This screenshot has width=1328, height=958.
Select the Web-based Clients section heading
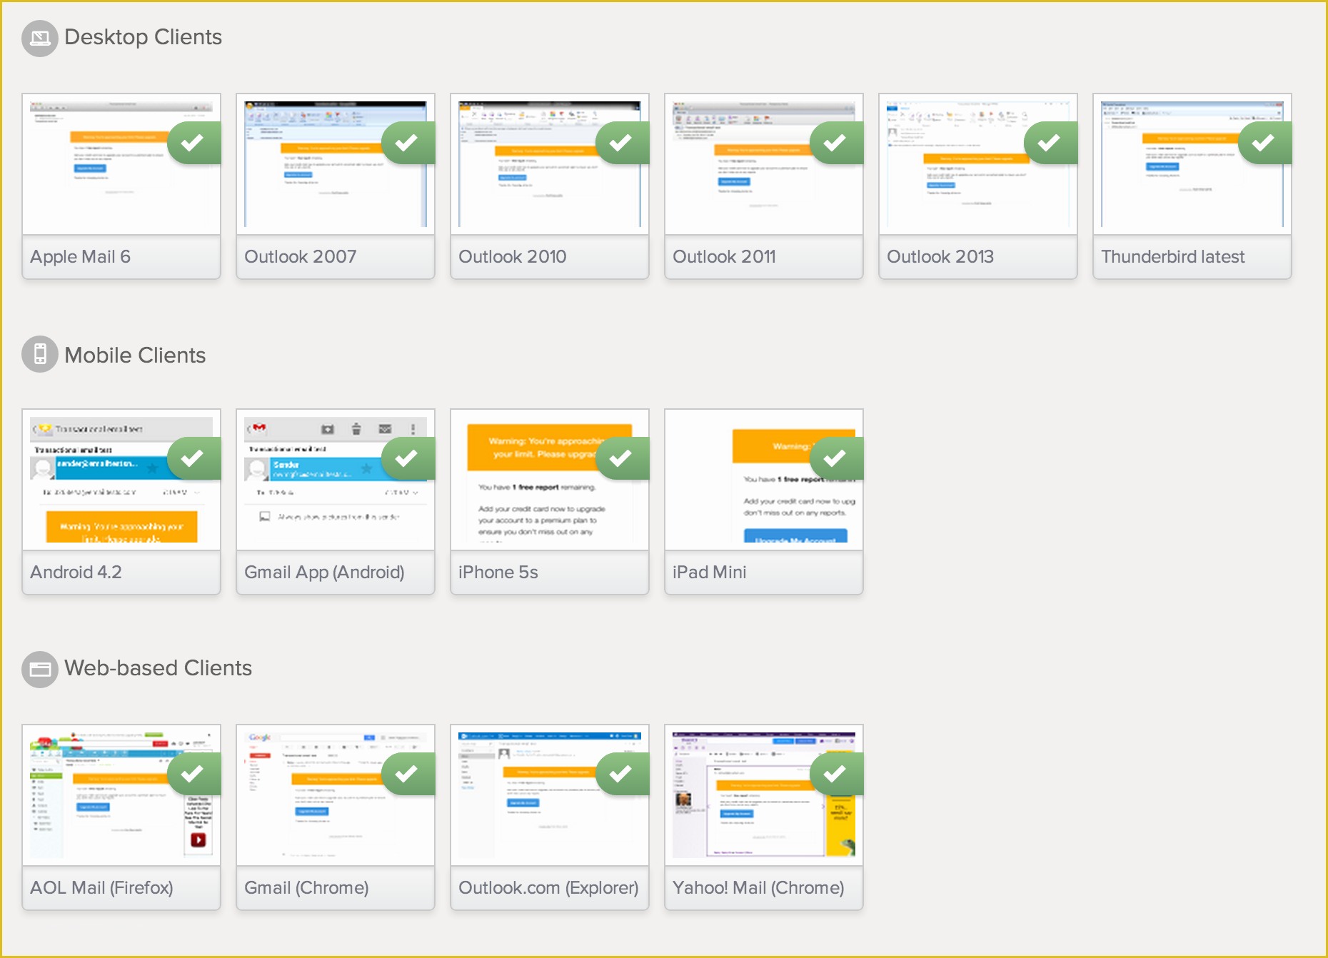[158, 668]
